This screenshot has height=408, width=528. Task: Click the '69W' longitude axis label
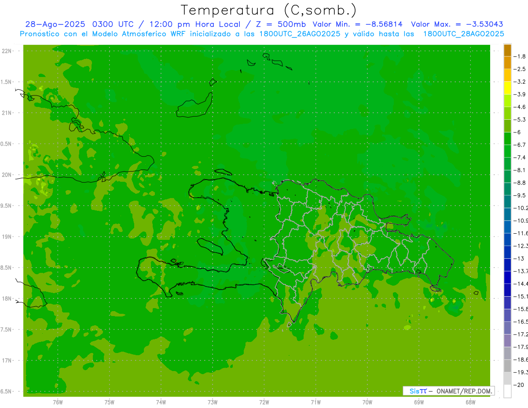(x=418, y=402)
